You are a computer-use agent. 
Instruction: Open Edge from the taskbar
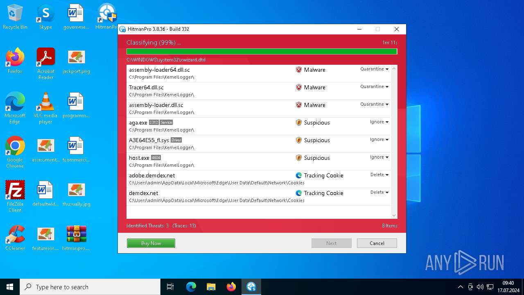tap(191, 287)
